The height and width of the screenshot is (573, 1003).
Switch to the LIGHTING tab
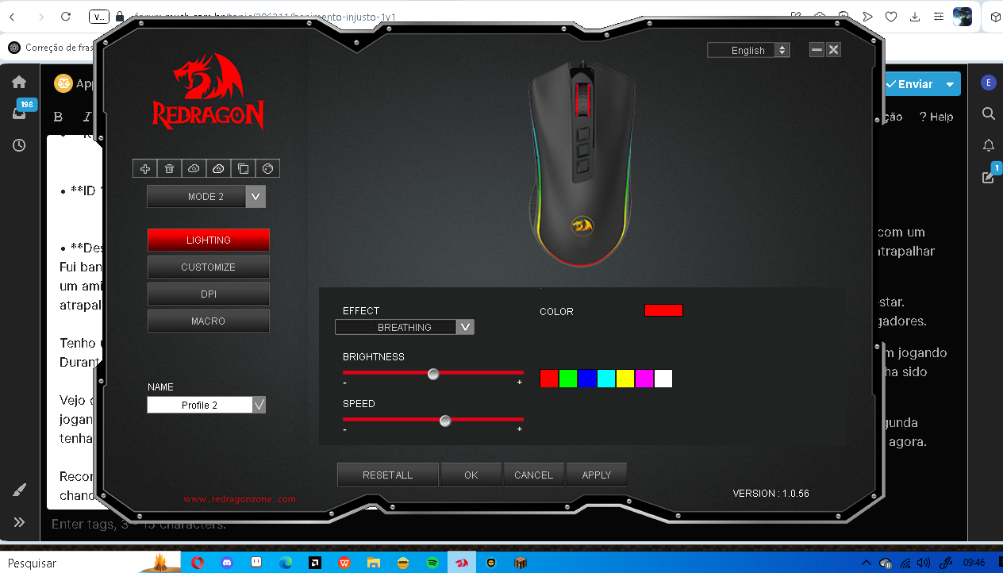tap(209, 240)
